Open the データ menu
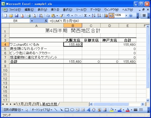Image resolution: width=151 pixels, height=118 pixels. 95,10
